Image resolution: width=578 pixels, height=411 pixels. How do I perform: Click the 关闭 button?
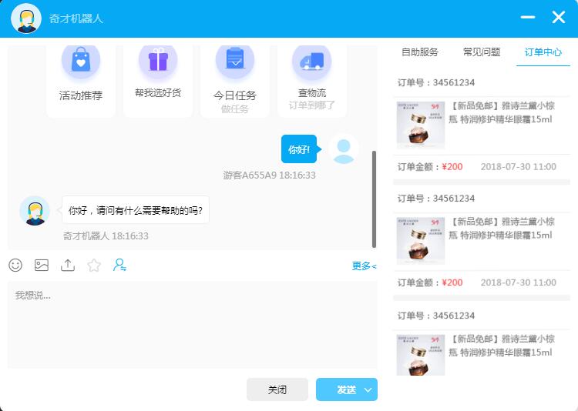[277, 390]
